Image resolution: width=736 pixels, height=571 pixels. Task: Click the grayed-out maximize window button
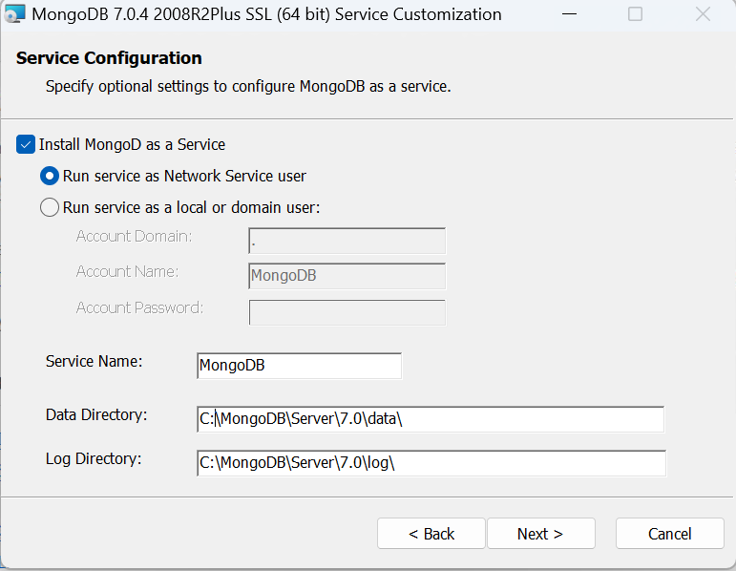click(x=635, y=14)
